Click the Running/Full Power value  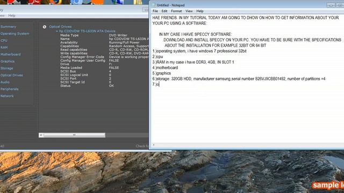coord(124,42)
